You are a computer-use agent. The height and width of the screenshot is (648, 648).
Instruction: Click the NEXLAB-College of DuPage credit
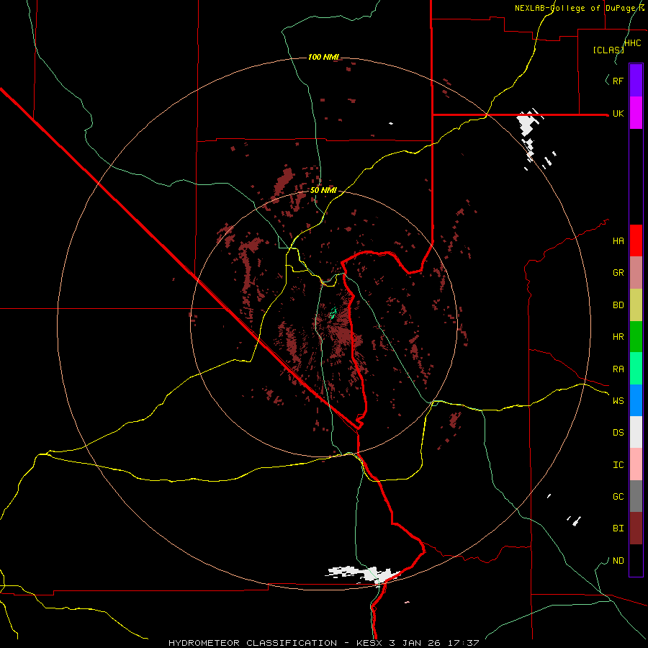(577, 8)
